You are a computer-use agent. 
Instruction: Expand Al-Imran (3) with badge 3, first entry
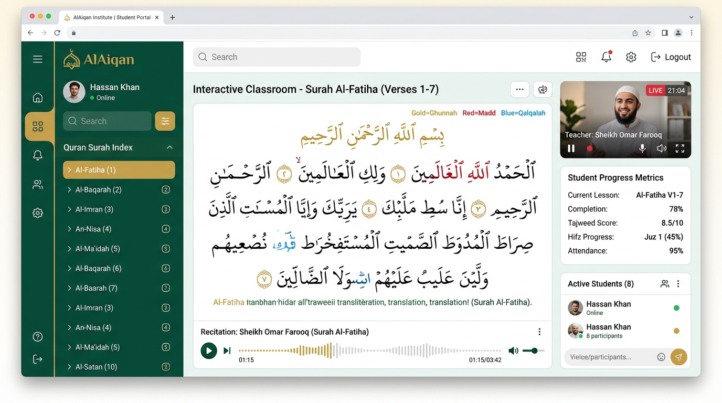click(x=119, y=209)
